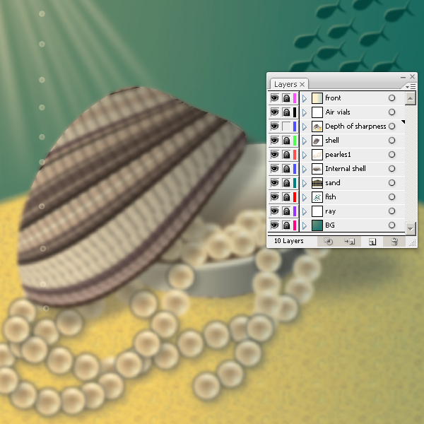Hide the pearles1 layer
The image size is (424, 424).
(x=274, y=154)
